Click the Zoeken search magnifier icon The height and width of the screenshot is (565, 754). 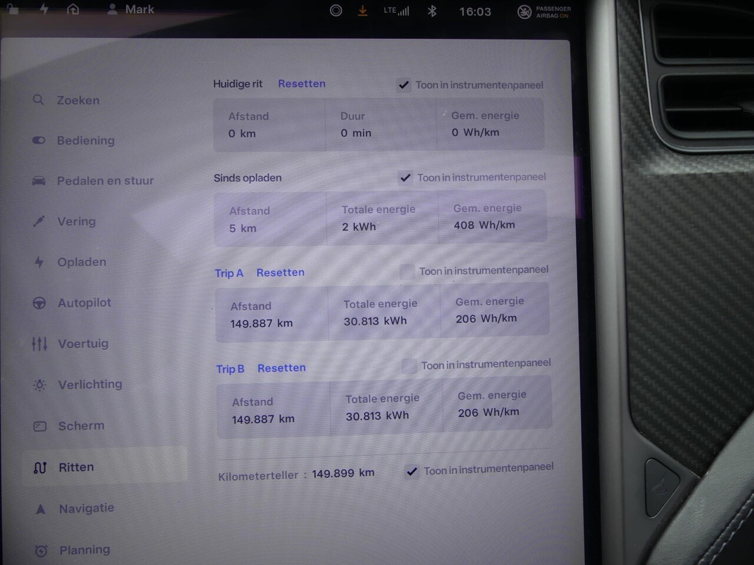click(x=38, y=99)
